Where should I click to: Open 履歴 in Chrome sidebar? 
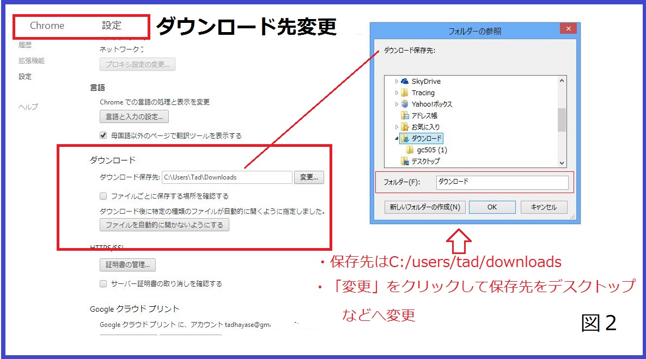(x=25, y=45)
